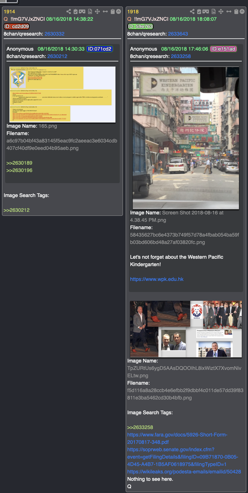Open 8chan thread link 2630332
Screen dimensions: 248x493
point(54,34)
